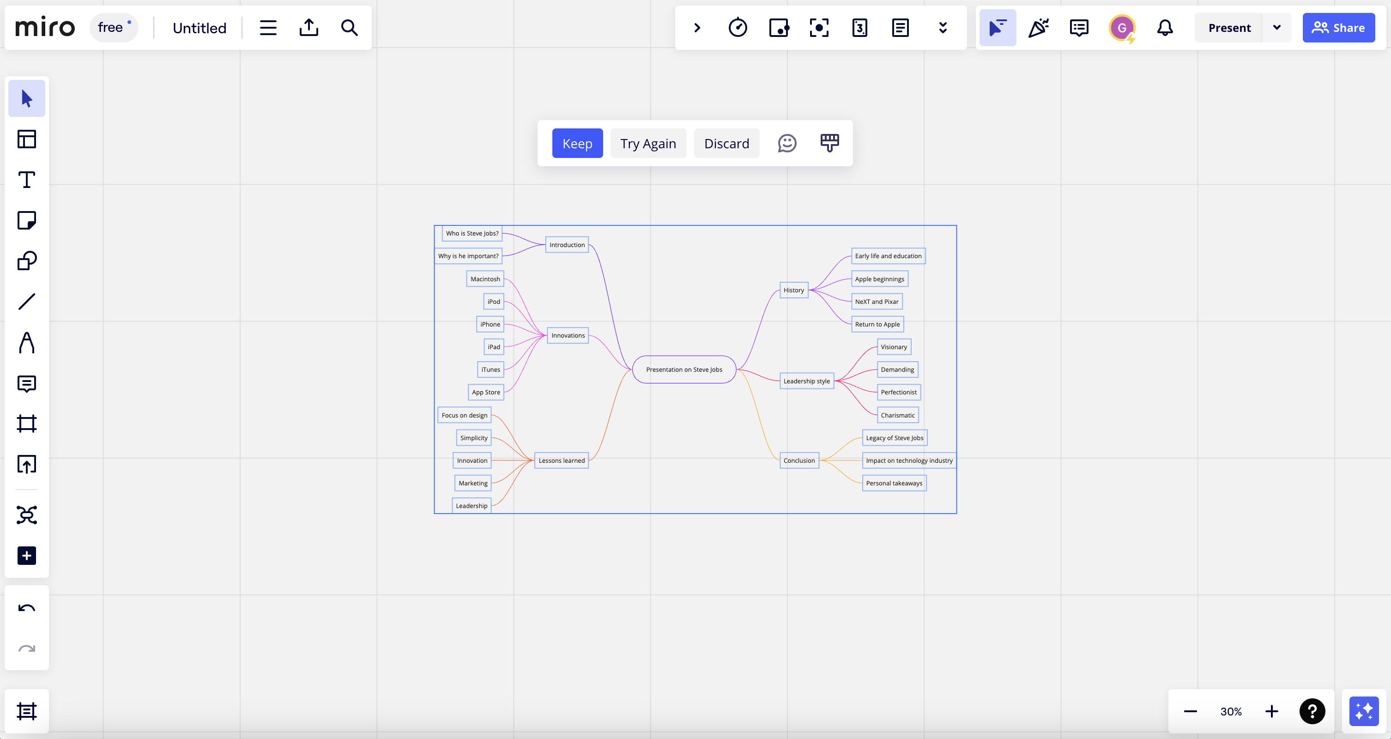Open the capture focus icon

point(819,28)
